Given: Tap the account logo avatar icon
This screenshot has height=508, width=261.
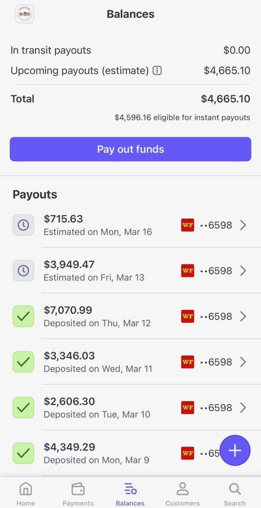Looking at the screenshot, I should click(24, 14).
